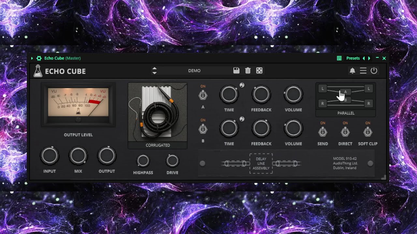
Task: Click right output R routing node
Action: tap(369, 104)
